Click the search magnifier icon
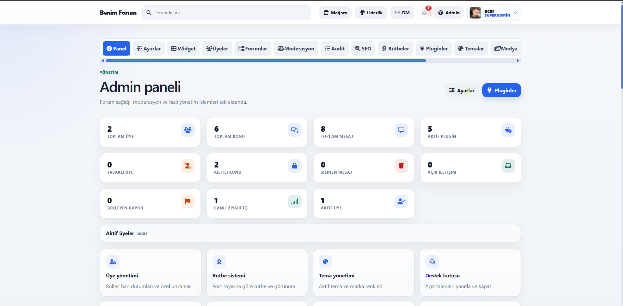The width and height of the screenshot is (623, 306). [x=149, y=13]
